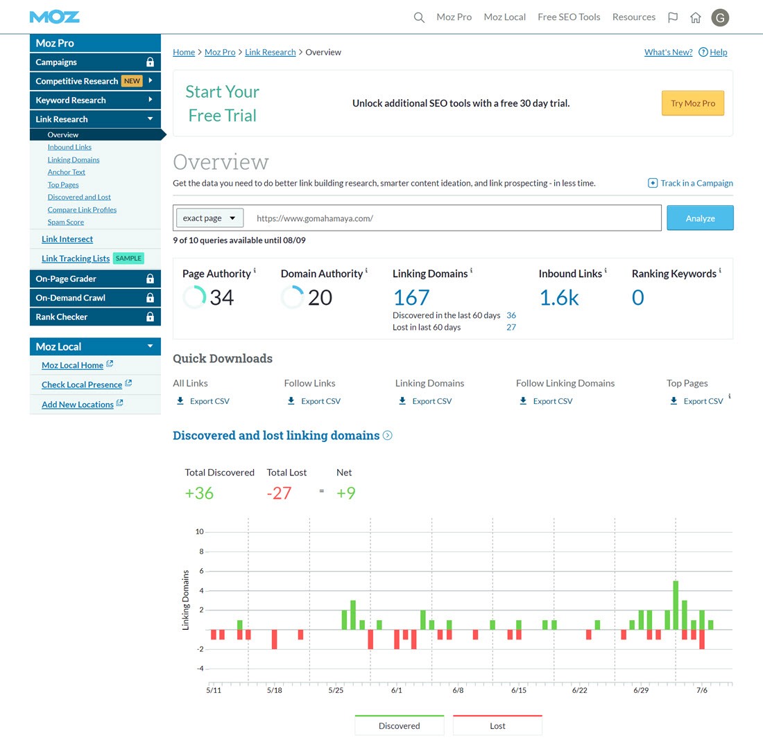
Task: Click the Discovered and lost linking domains heading
Action: coord(276,435)
